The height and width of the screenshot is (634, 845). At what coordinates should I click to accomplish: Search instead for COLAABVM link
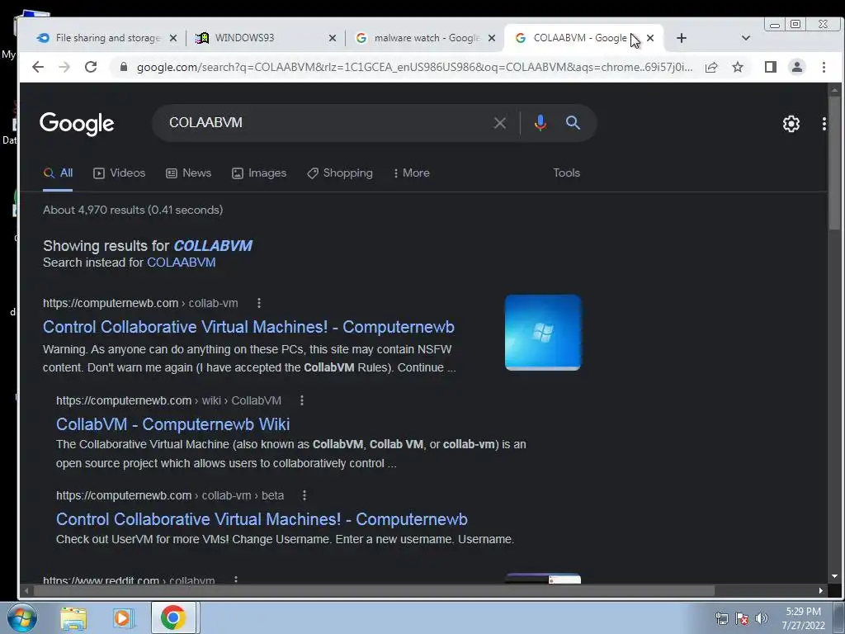point(182,263)
